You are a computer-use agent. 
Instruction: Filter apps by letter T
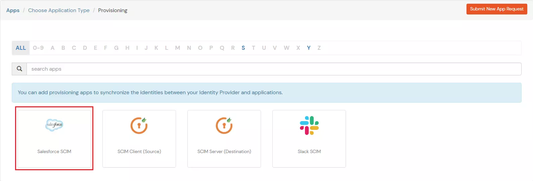(254, 48)
